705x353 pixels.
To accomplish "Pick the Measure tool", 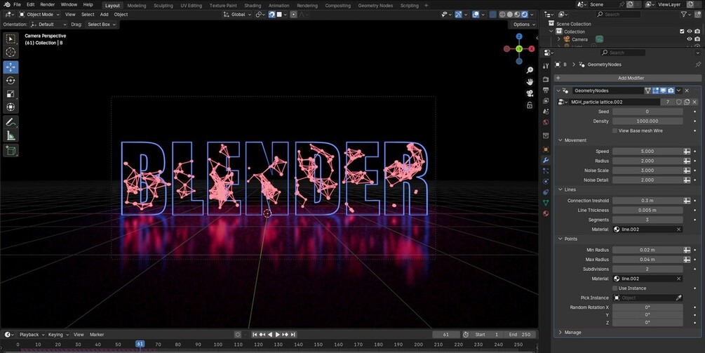I will coord(11,136).
